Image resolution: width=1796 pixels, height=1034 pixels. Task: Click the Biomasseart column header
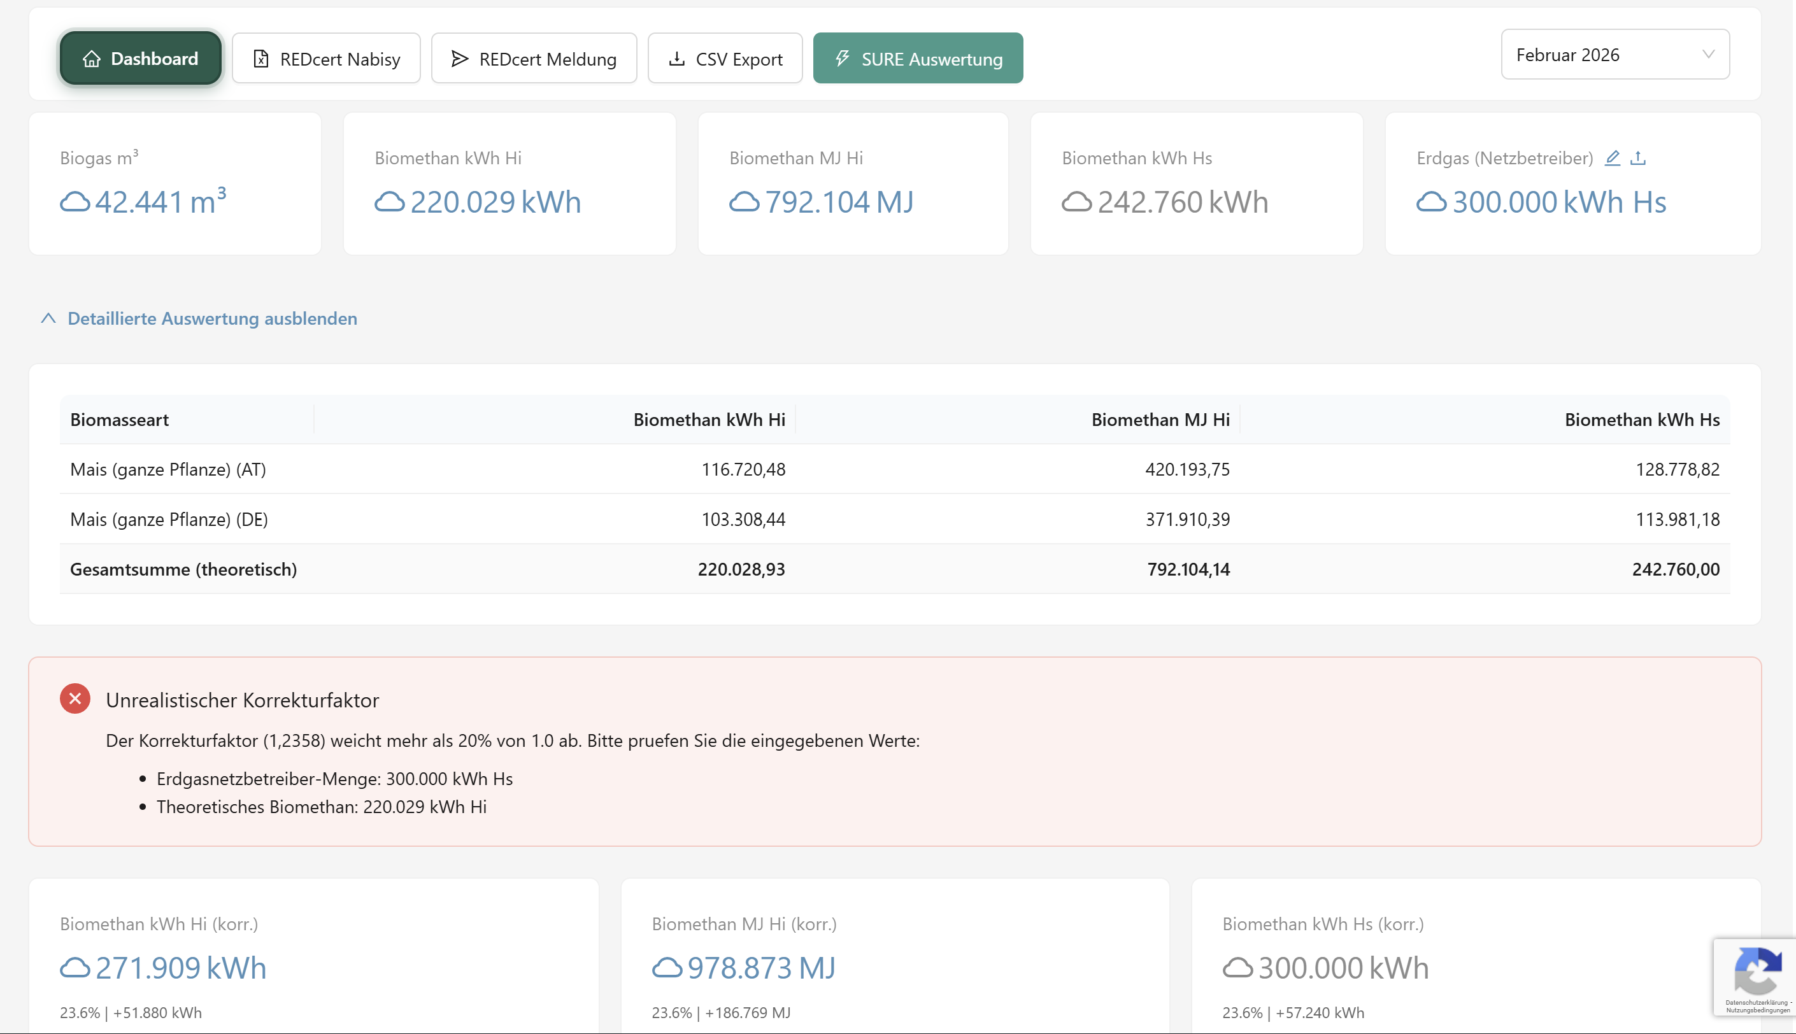pos(119,420)
